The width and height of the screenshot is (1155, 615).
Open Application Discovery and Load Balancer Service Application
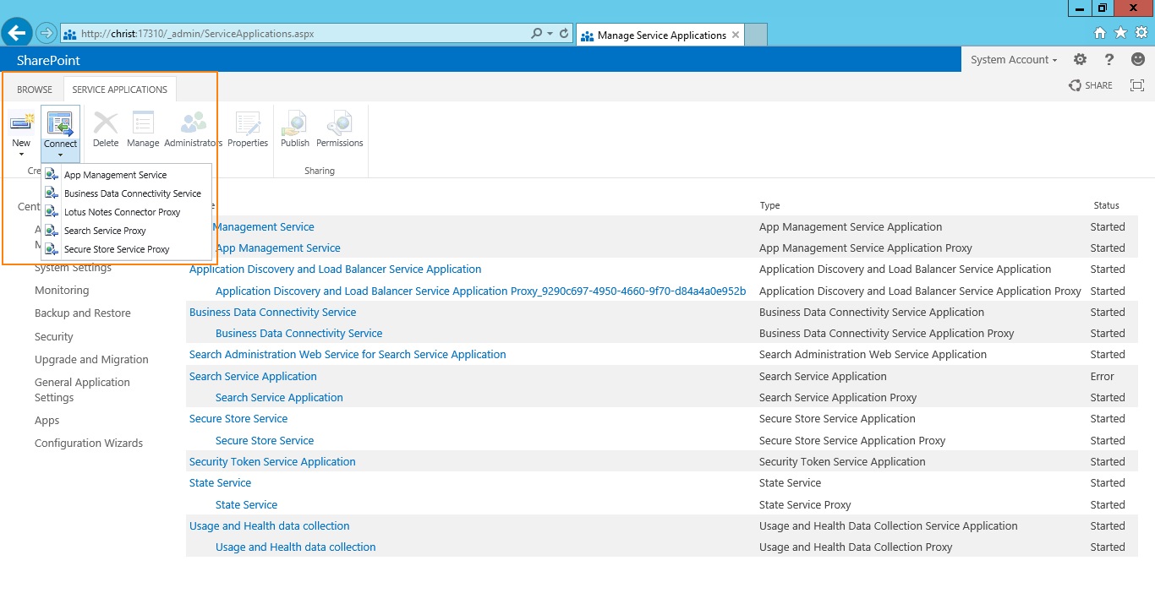[x=336, y=269]
